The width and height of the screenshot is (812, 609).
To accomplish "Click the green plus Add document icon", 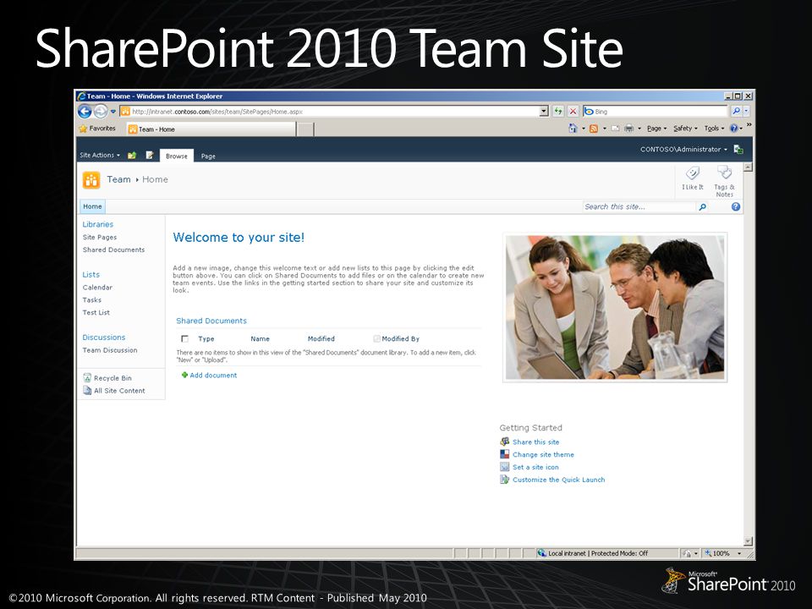I will coord(184,375).
